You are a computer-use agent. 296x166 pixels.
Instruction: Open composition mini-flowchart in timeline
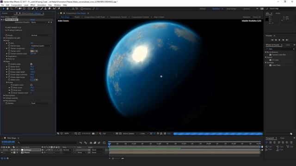coord(80,143)
